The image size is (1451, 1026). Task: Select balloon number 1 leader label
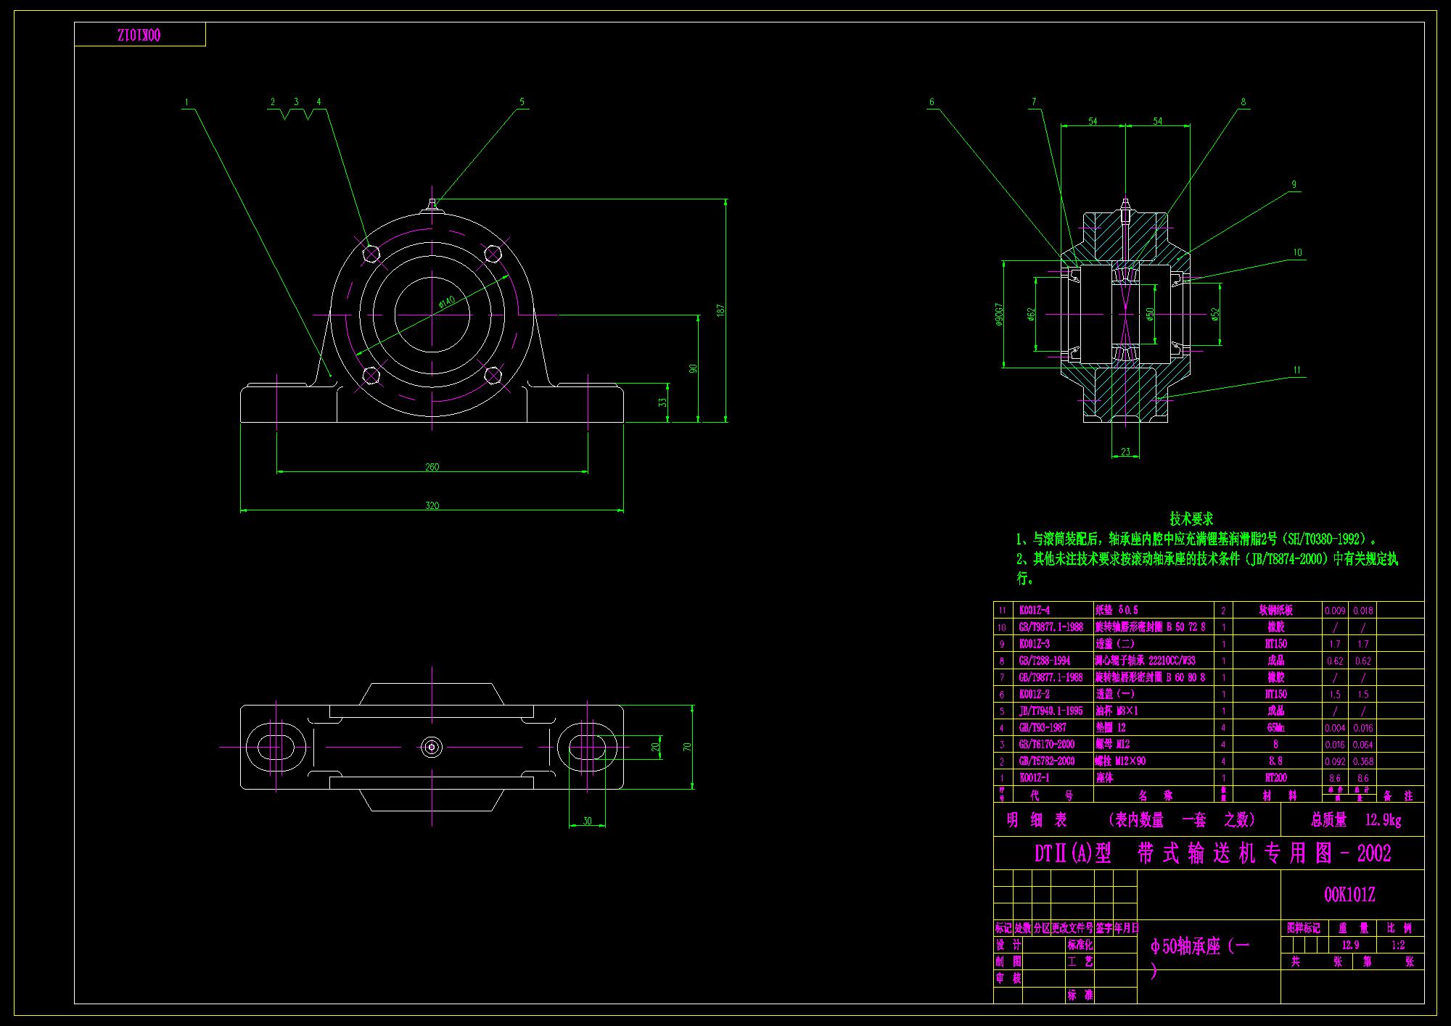[x=186, y=102]
